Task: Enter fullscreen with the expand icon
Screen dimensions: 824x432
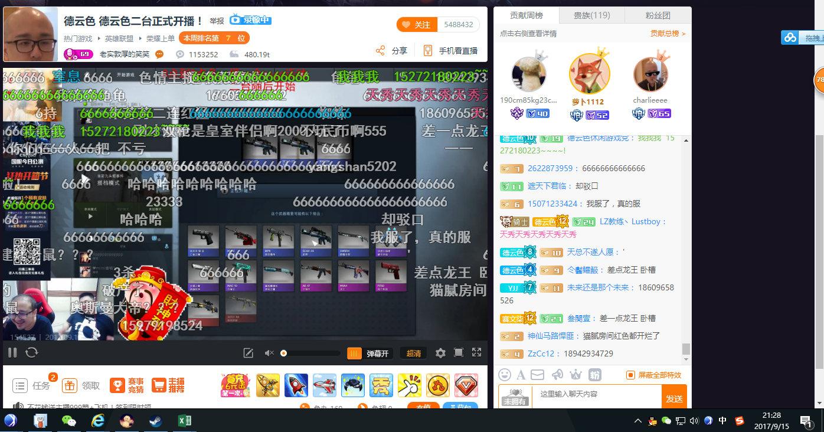Action: 476,352
